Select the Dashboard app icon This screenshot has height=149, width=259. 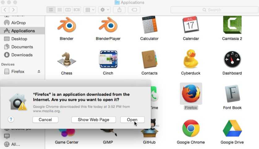click(232, 59)
